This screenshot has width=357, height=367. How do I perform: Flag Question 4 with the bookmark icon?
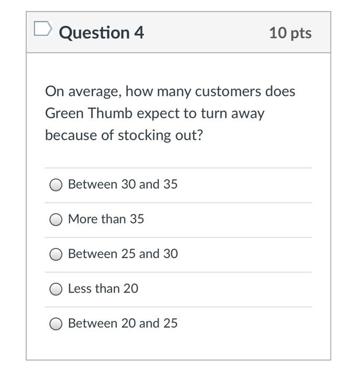click(43, 29)
